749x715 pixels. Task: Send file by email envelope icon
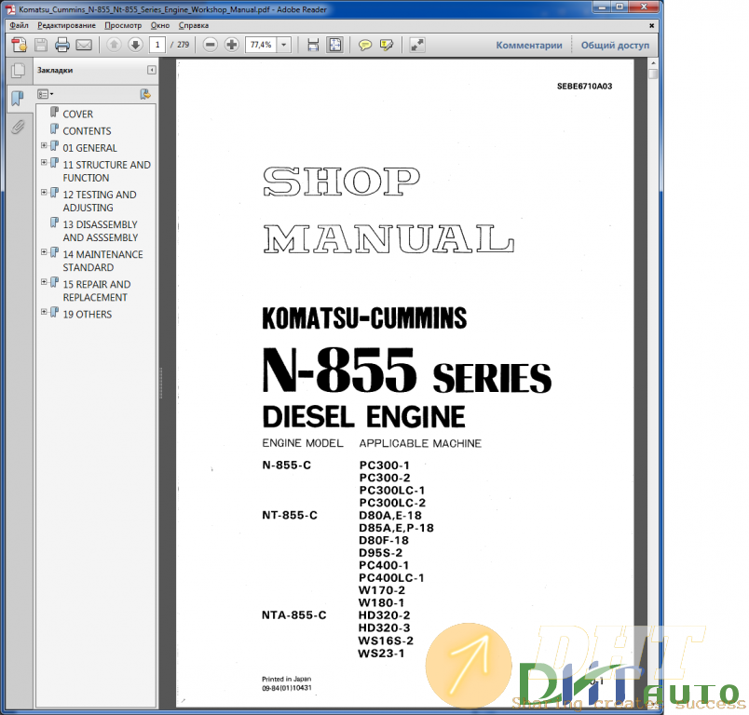[84, 45]
